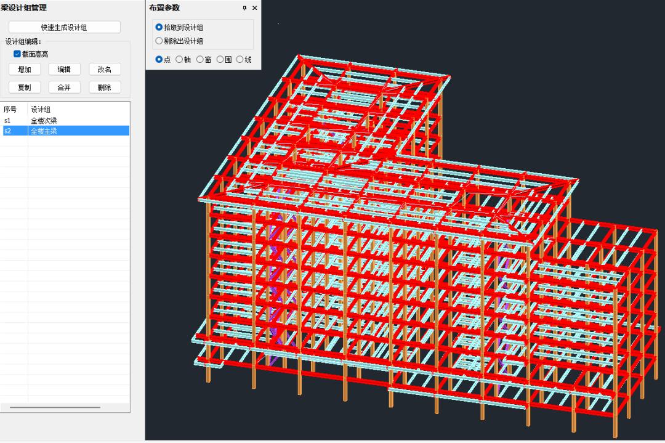665x443 pixels.
Task: Close the 布置参数 panel
Action: click(255, 8)
